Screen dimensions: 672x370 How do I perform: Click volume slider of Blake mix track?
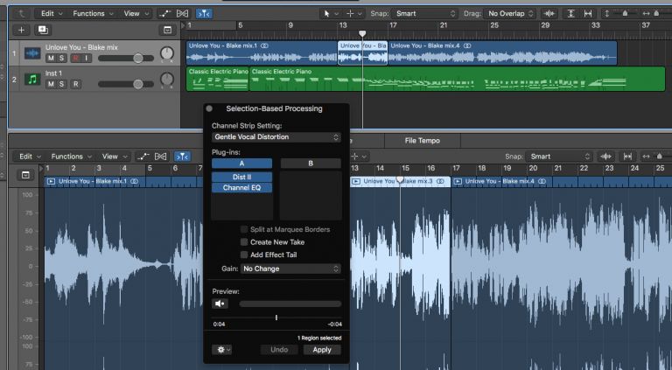(x=126, y=59)
